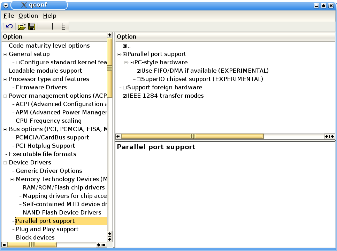Image resolution: width=337 pixels, height=251 pixels.
Task: Collapse the Device Drivers tree node
Action: [x=5, y=163]
